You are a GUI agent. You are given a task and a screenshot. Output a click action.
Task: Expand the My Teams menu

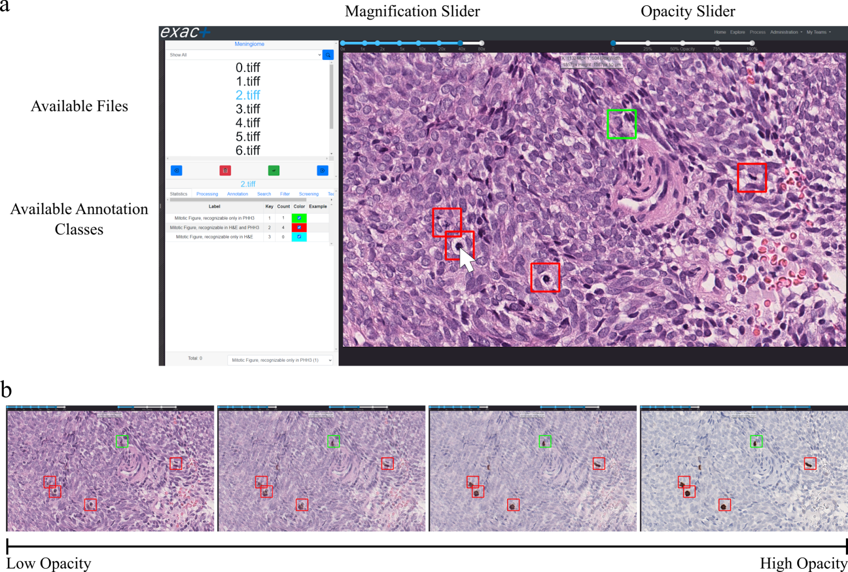pyautogui.click(x=818, y=32)
